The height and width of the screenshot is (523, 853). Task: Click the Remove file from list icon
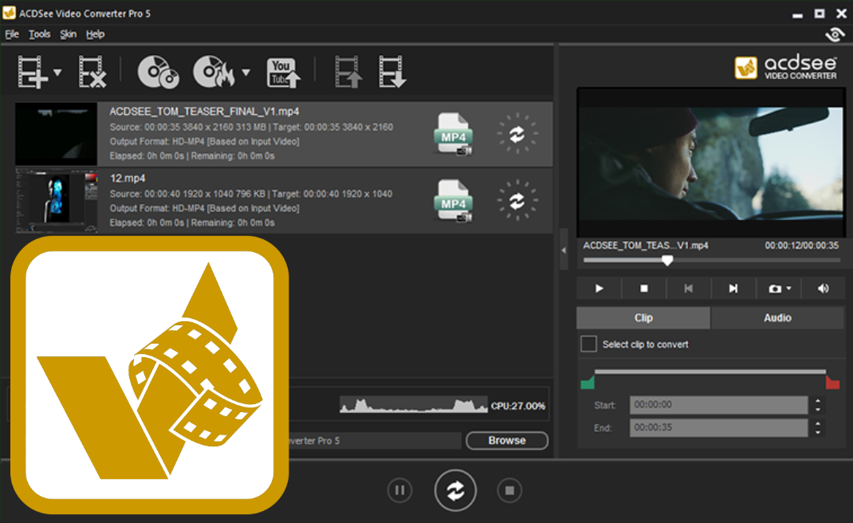pyautogui.click(x=92, y=72)
